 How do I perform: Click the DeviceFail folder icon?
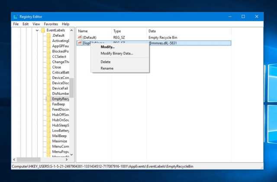tap(49, 88)
